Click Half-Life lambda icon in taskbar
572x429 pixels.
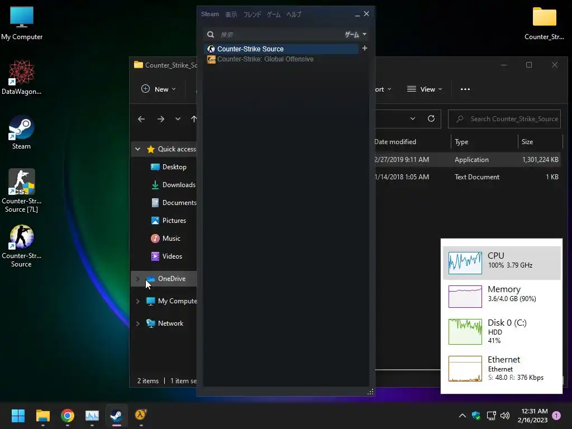pos(141,416)
